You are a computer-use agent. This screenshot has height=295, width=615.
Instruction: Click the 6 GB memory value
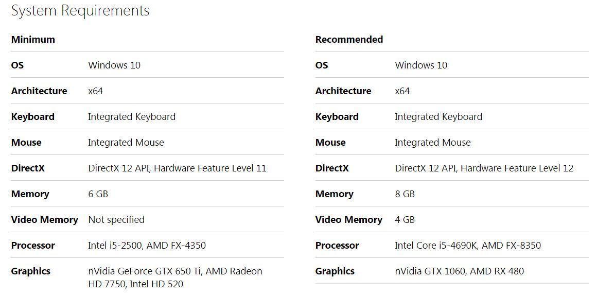98,194
